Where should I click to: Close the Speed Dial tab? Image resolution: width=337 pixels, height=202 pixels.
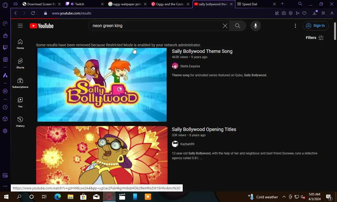click(x=274, y=4)
